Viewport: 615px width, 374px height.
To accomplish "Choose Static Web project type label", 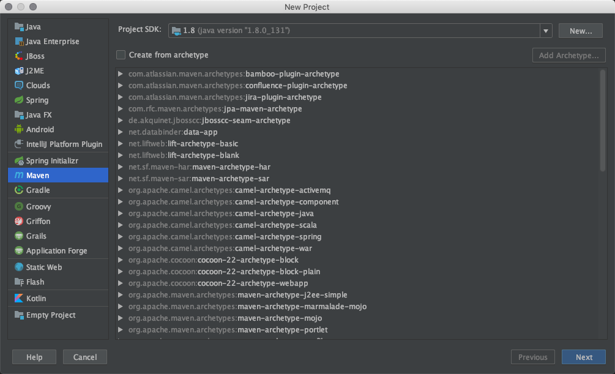I will (44, 267).
